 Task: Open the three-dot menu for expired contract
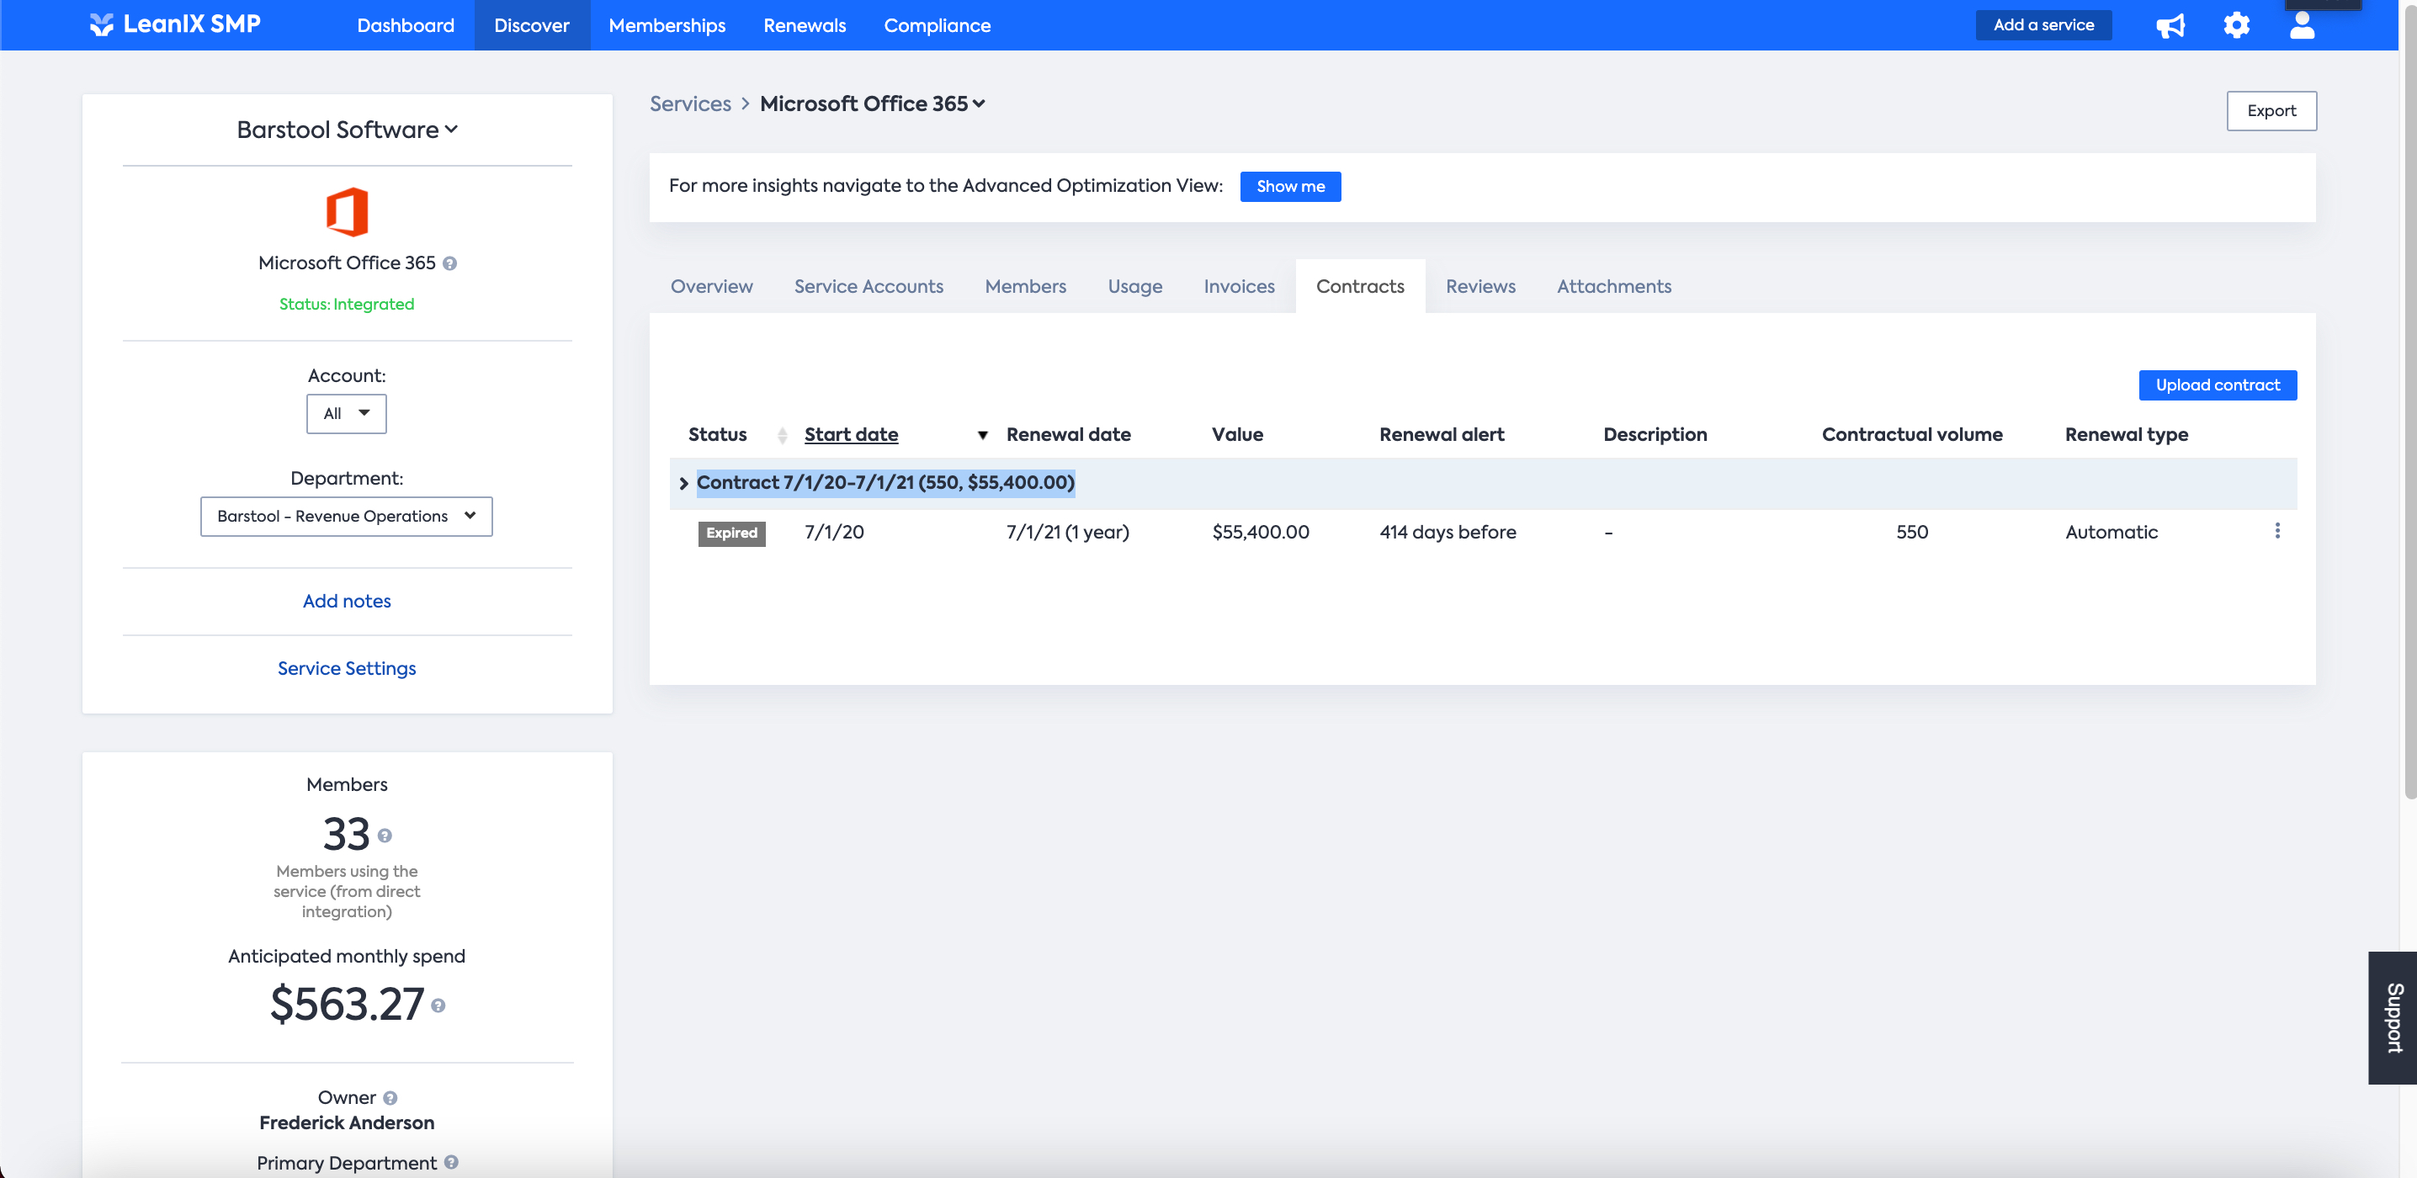pyautogui.click(x=2276, y=531)
